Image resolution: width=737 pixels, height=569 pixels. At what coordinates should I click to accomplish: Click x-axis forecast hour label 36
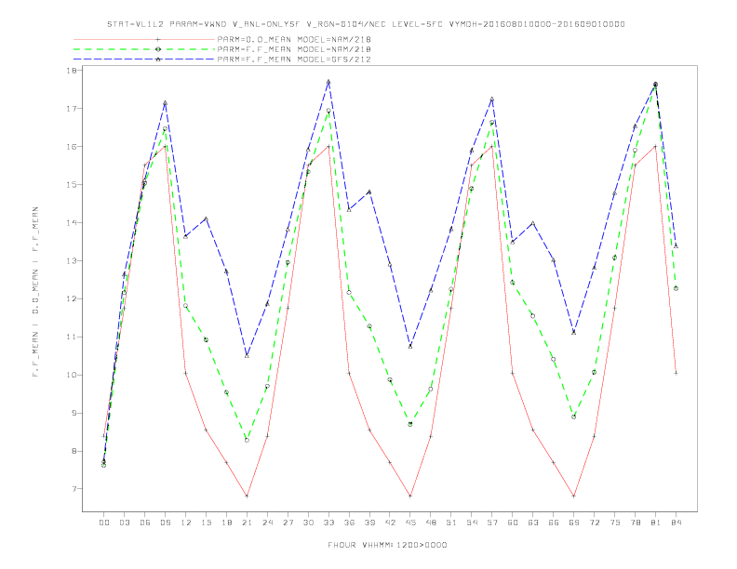click(349, 523)
